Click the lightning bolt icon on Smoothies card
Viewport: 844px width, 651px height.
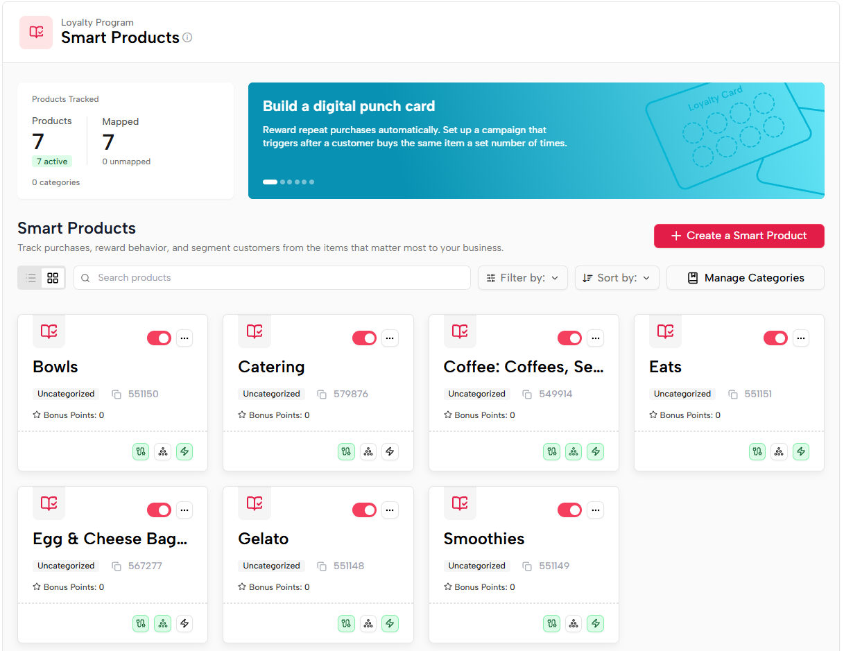[595, 623]
